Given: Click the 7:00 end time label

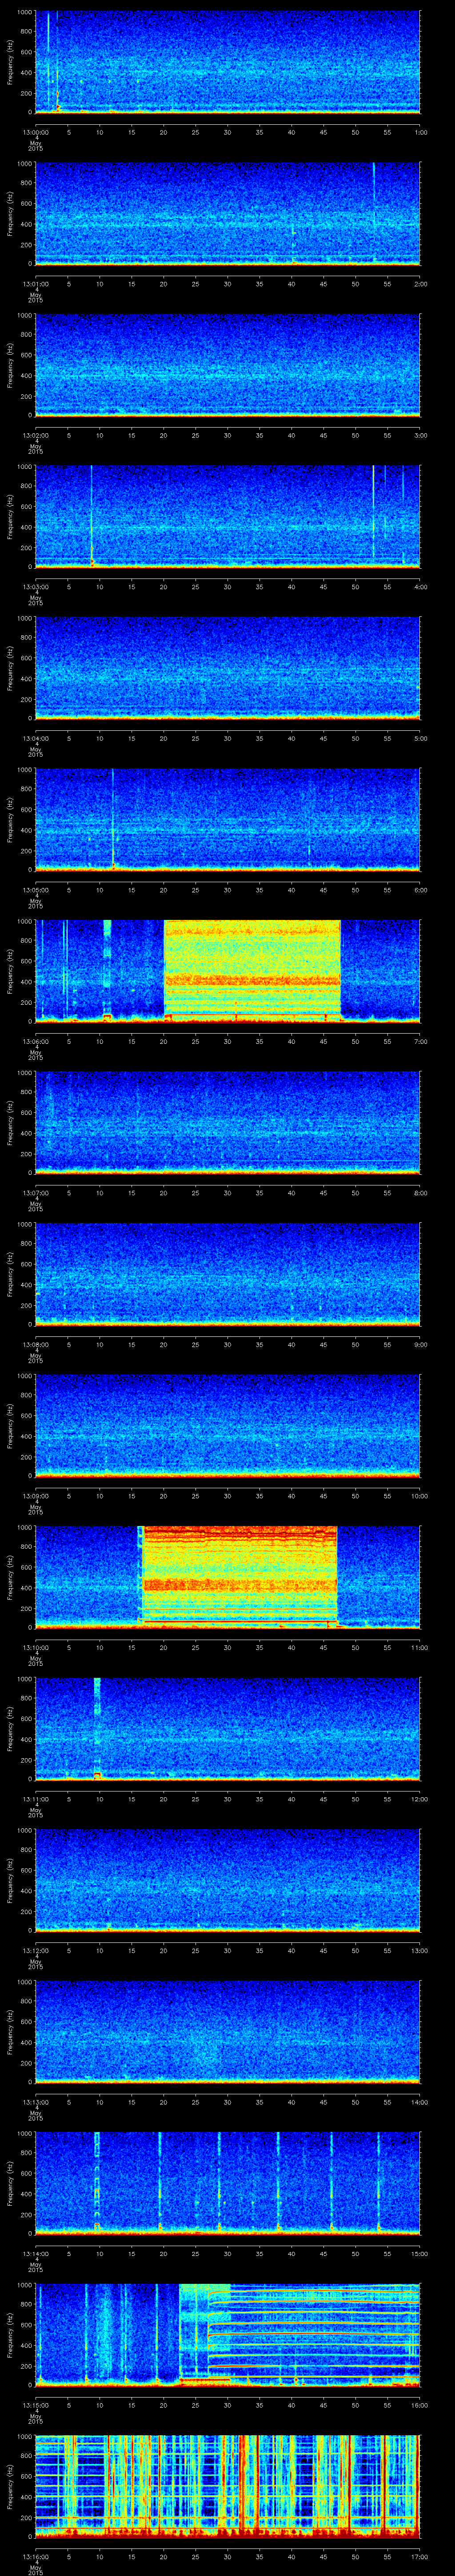Looking at the screenshot, I should pos(420,1041).
